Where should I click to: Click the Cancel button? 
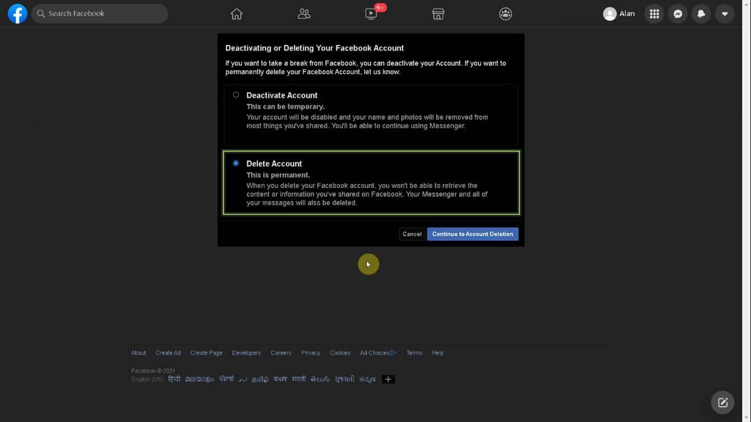[x=412, y=234]
